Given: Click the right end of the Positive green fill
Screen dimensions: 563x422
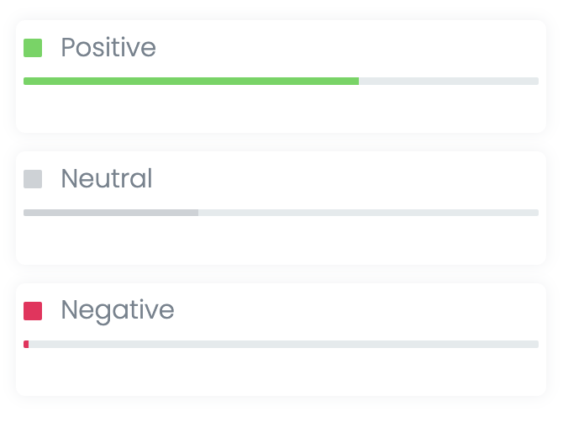Looking at the screenshot, I should [x=357, y=82].
